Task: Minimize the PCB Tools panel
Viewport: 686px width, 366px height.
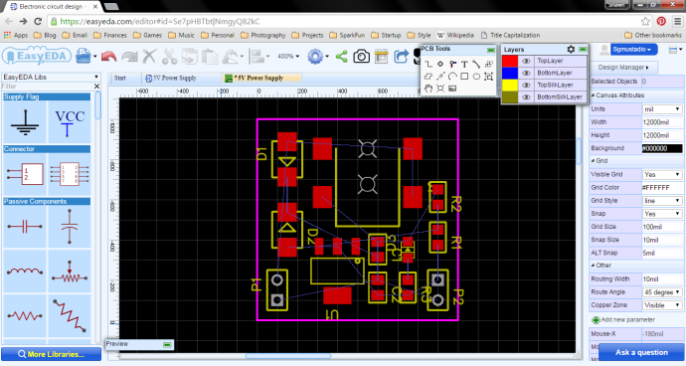Action: pos(491,50)
